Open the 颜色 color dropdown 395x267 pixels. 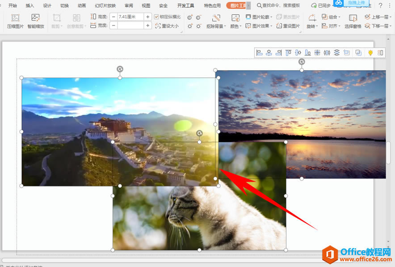tap(235, 26)
